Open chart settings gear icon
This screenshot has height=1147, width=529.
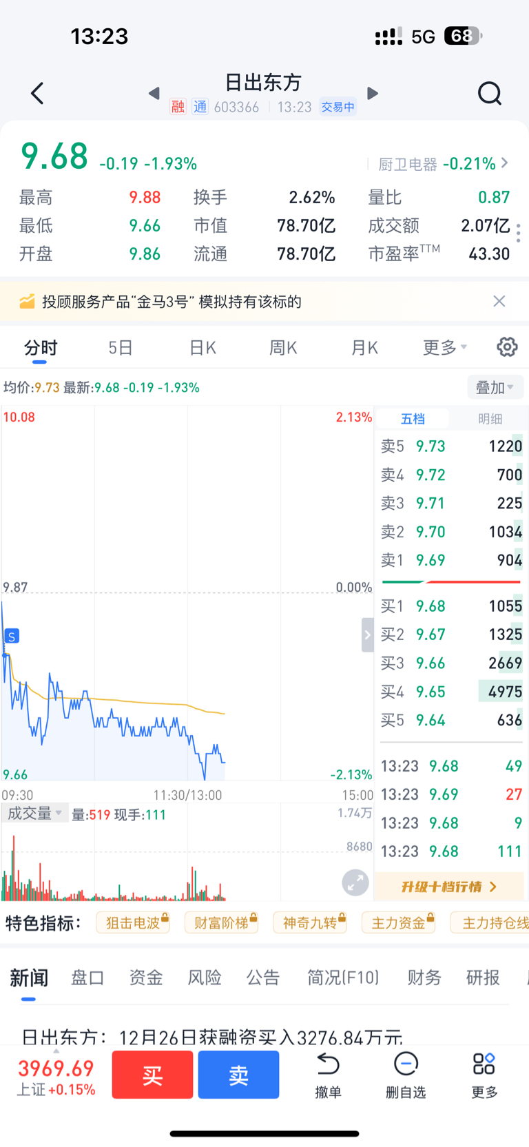click(x=507, y=347)
